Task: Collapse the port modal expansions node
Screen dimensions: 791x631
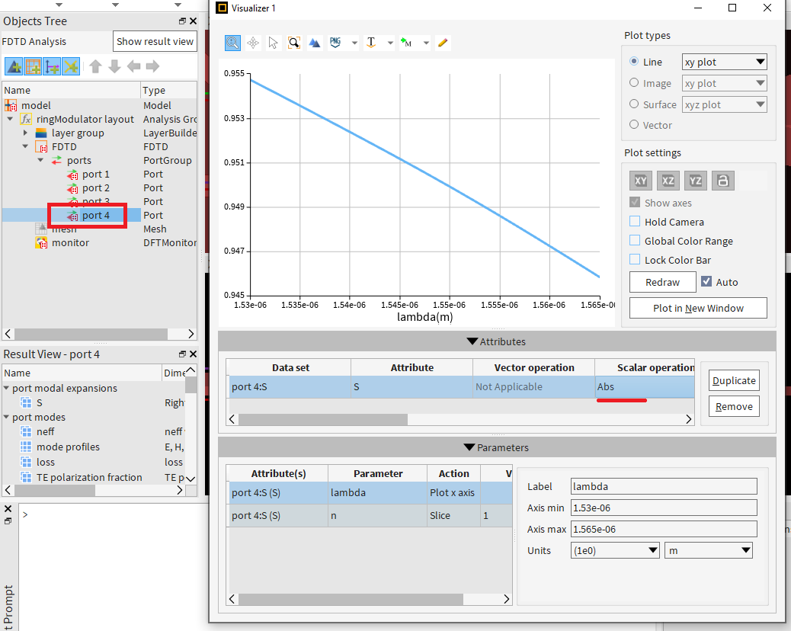Action: coord(7,388)
